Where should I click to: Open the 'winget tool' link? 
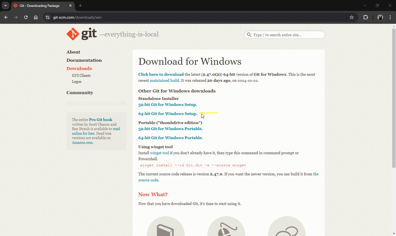[159, 153]
